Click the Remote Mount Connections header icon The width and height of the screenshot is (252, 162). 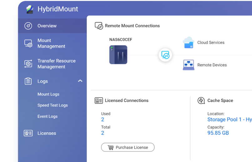tap(99, 26)
